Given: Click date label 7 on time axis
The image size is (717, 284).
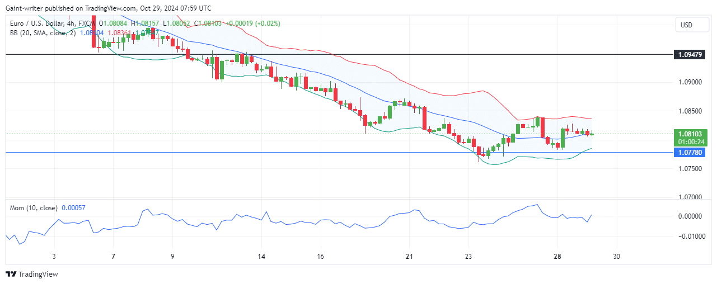Looking at the screenshot, I should pyautogui.click(x=114, y=257).
